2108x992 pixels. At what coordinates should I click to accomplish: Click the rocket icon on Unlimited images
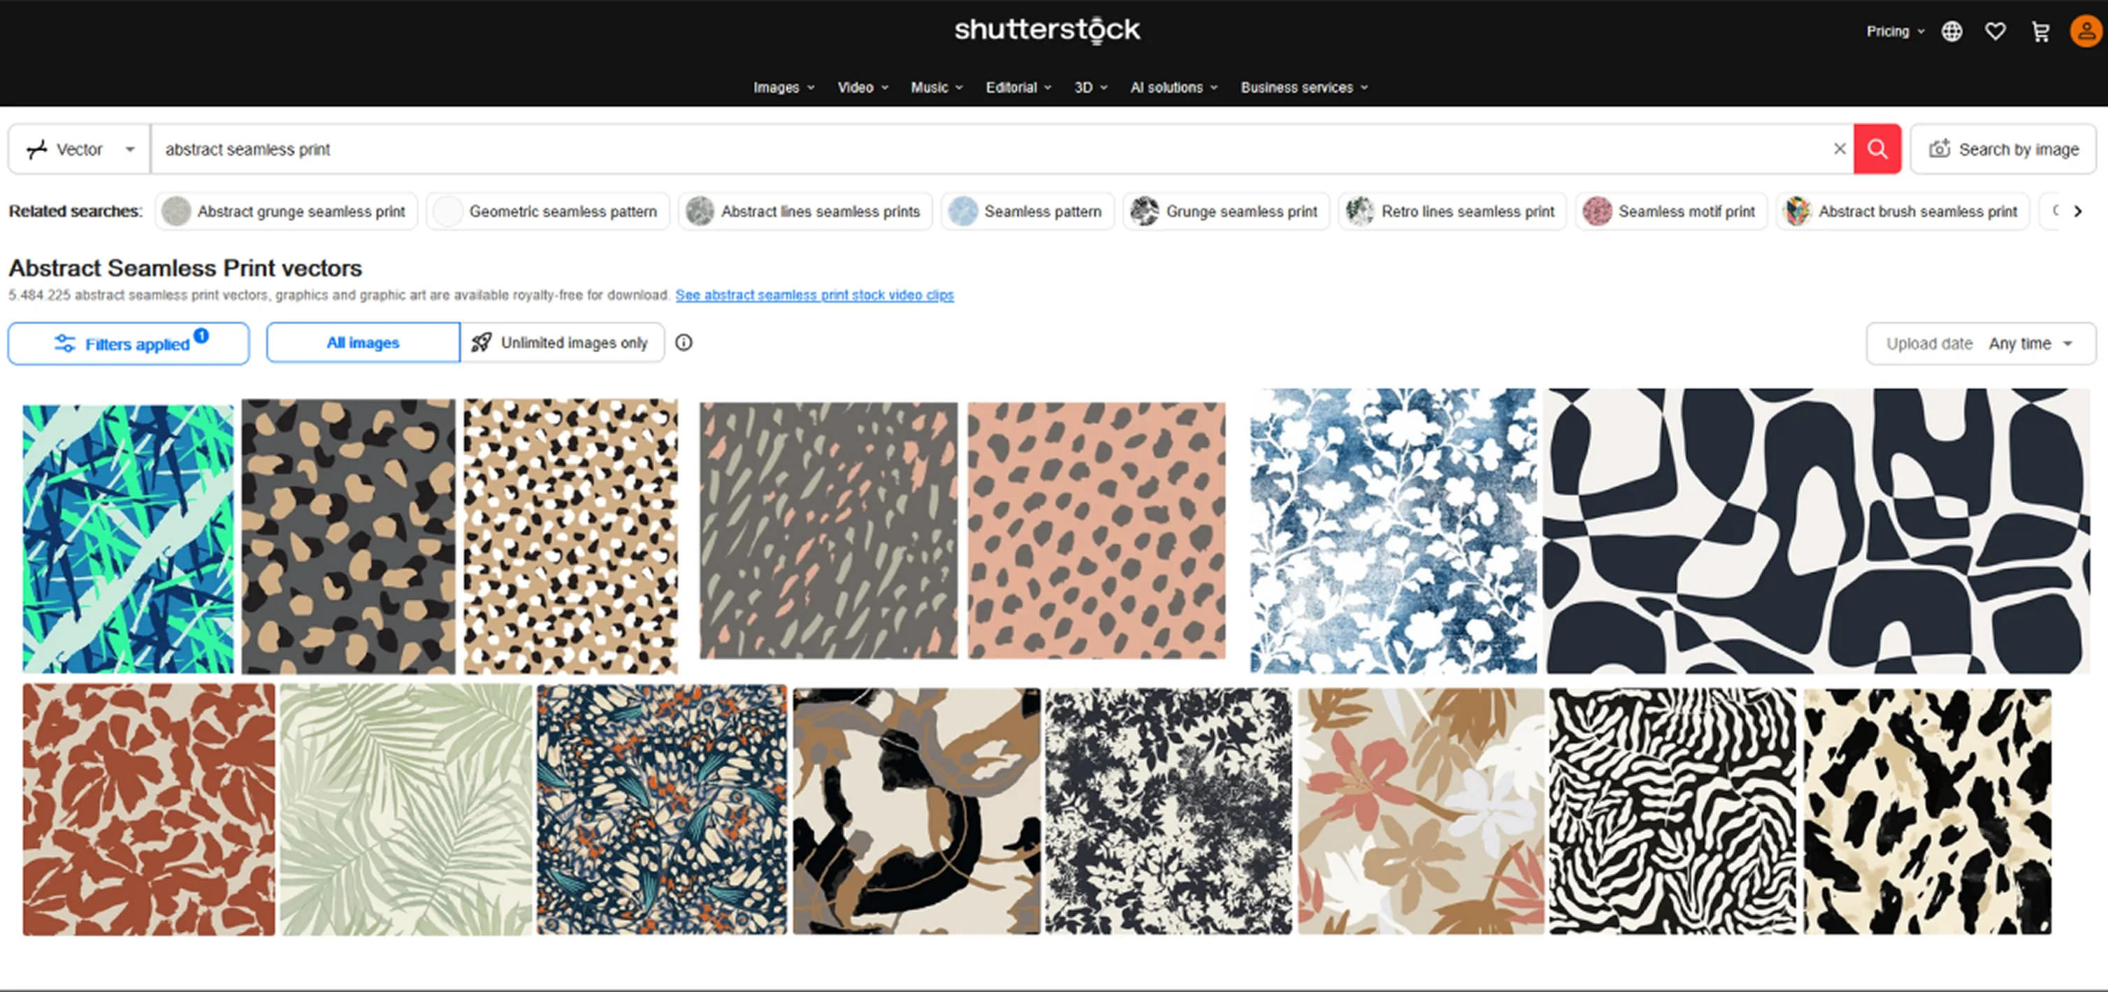pos(481,343)
